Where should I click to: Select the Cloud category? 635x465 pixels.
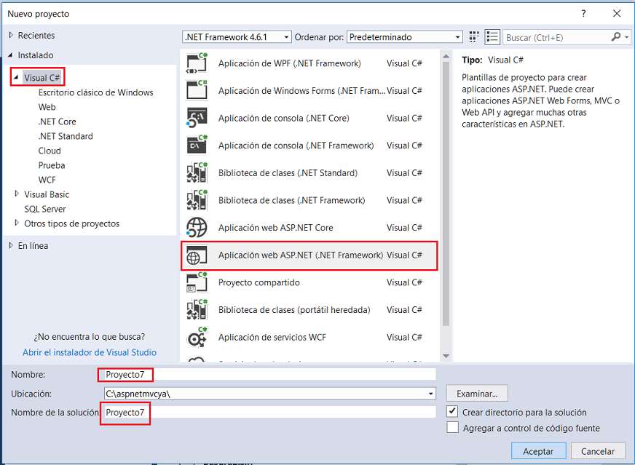pyautogui.click(x=50, y=151)
